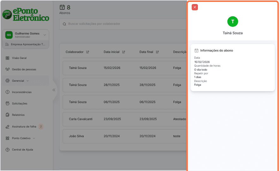The image size is (280, 171).
Task: Open the Relatórios menu item
Action: click(x=18, y=115)
